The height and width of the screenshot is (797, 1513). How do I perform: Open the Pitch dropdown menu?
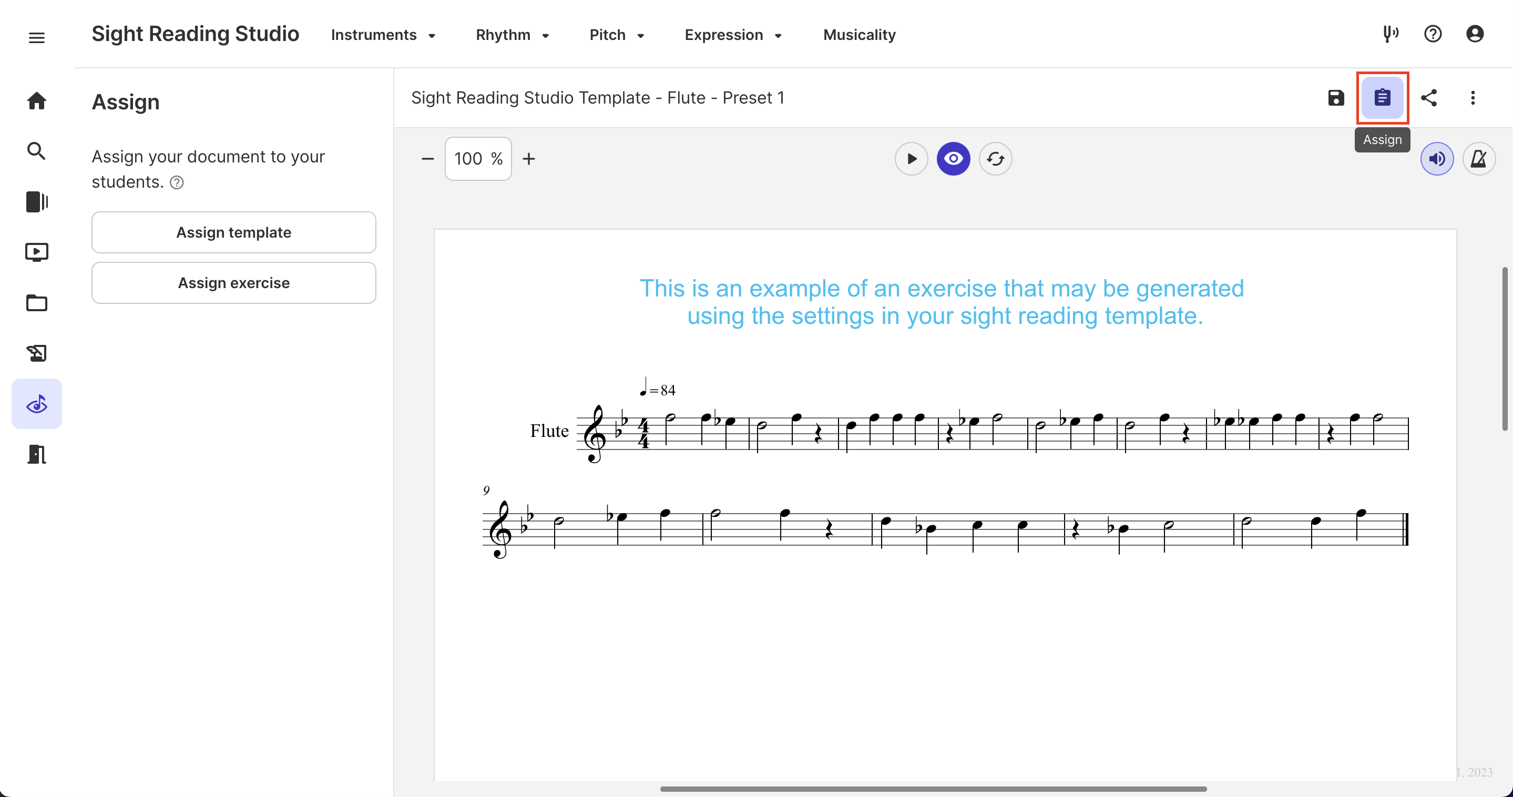pyautogui.click(x=617, y=35)
